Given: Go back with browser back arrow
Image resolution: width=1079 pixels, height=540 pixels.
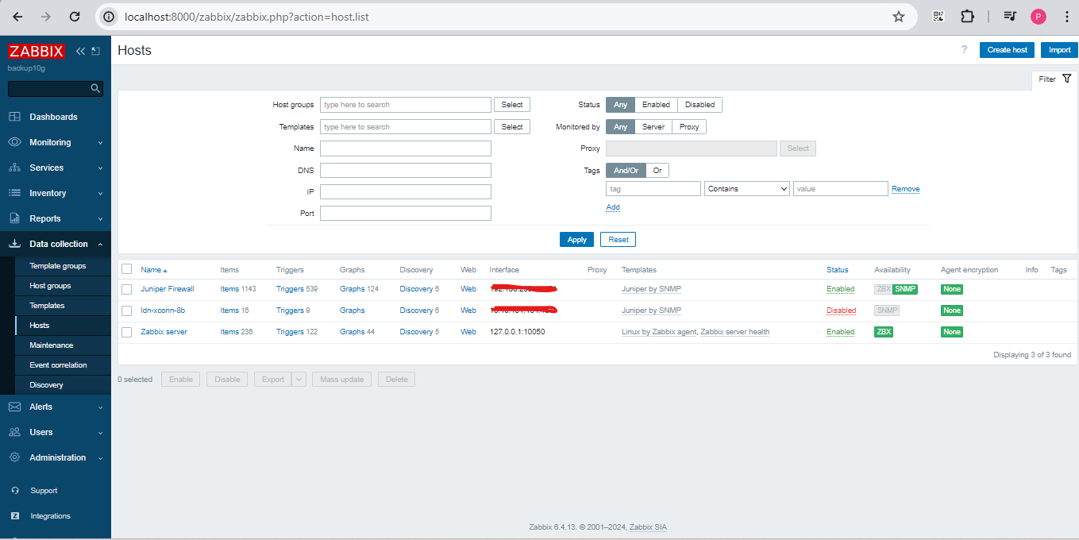Looking at the screenshot, I should coord(17,17).
